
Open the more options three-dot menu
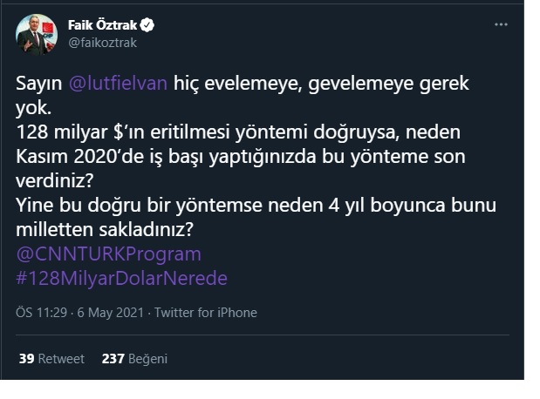coord(501,24)
